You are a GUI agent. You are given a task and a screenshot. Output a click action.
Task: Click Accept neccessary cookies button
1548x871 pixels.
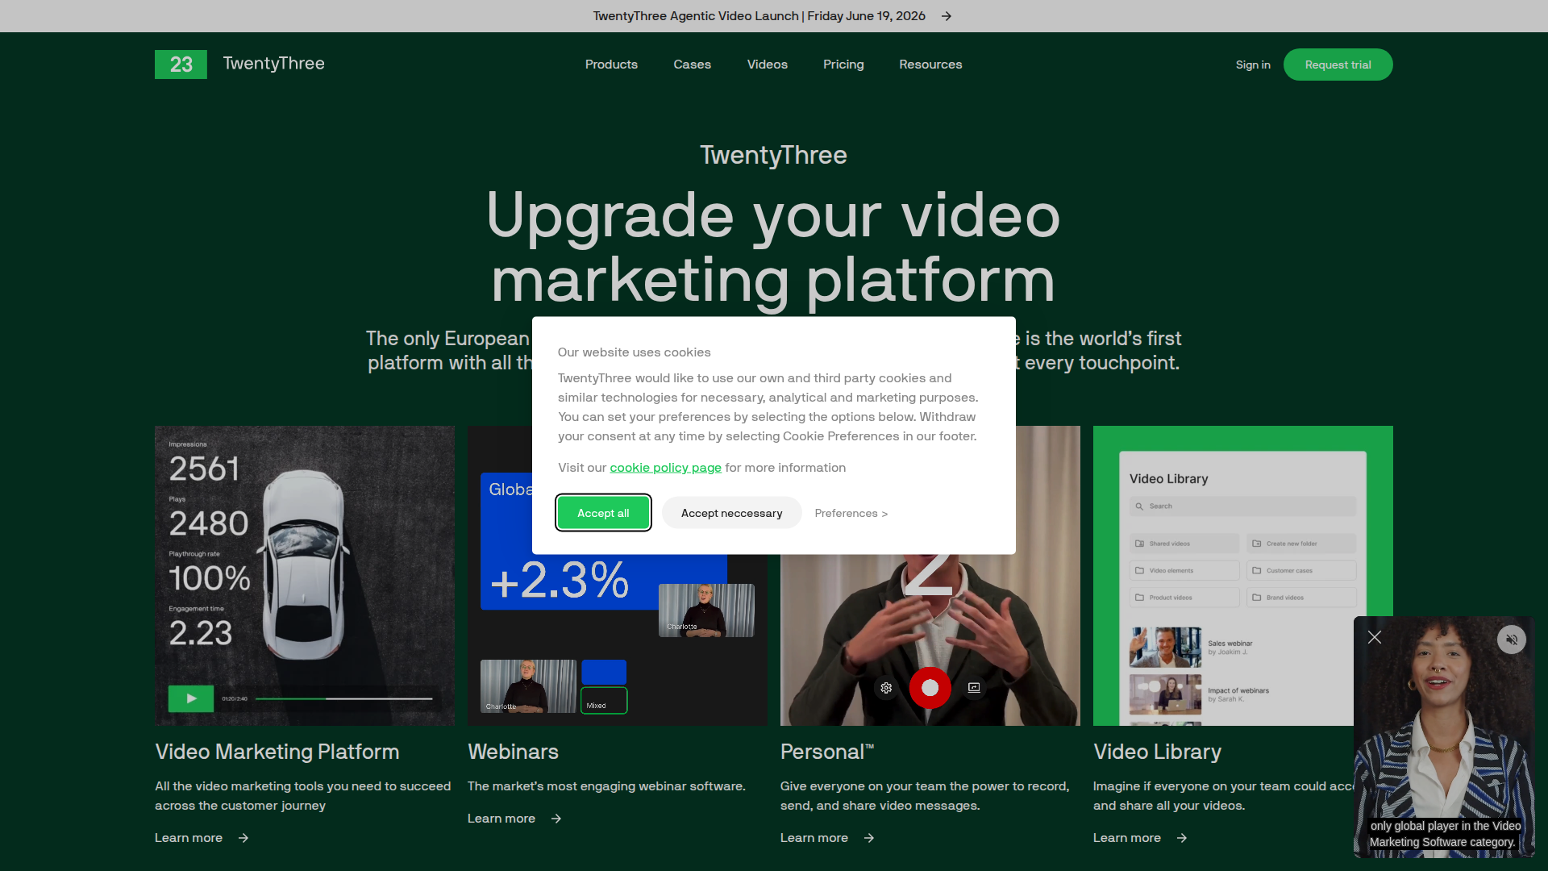click(731, 513)
